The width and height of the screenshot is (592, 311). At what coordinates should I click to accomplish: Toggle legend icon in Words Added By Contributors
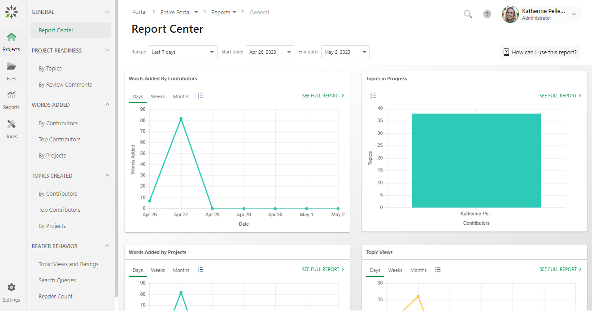coord(200,96)
